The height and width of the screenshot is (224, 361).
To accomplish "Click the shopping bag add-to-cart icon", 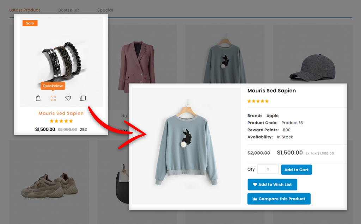I will 38,98.
